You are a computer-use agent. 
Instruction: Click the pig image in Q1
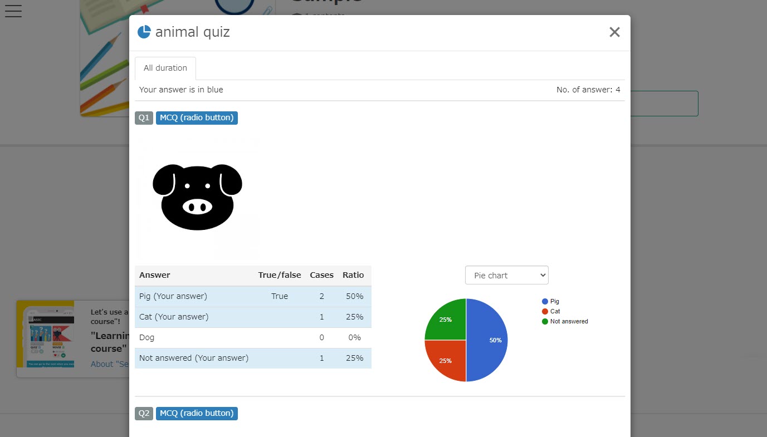click(x=197, y=197)
